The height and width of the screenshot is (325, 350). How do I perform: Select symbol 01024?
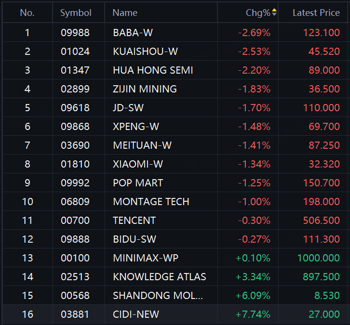(x=75, y=52)
